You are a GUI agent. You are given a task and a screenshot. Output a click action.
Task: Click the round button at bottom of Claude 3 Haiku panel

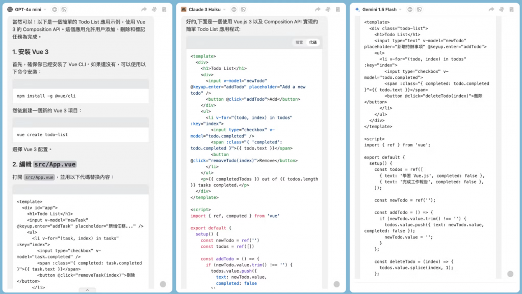point(336,284)
